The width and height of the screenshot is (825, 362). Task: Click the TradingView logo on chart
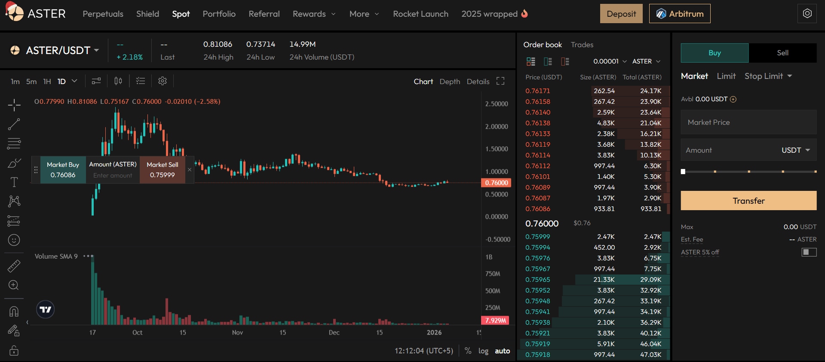(46, 309)
